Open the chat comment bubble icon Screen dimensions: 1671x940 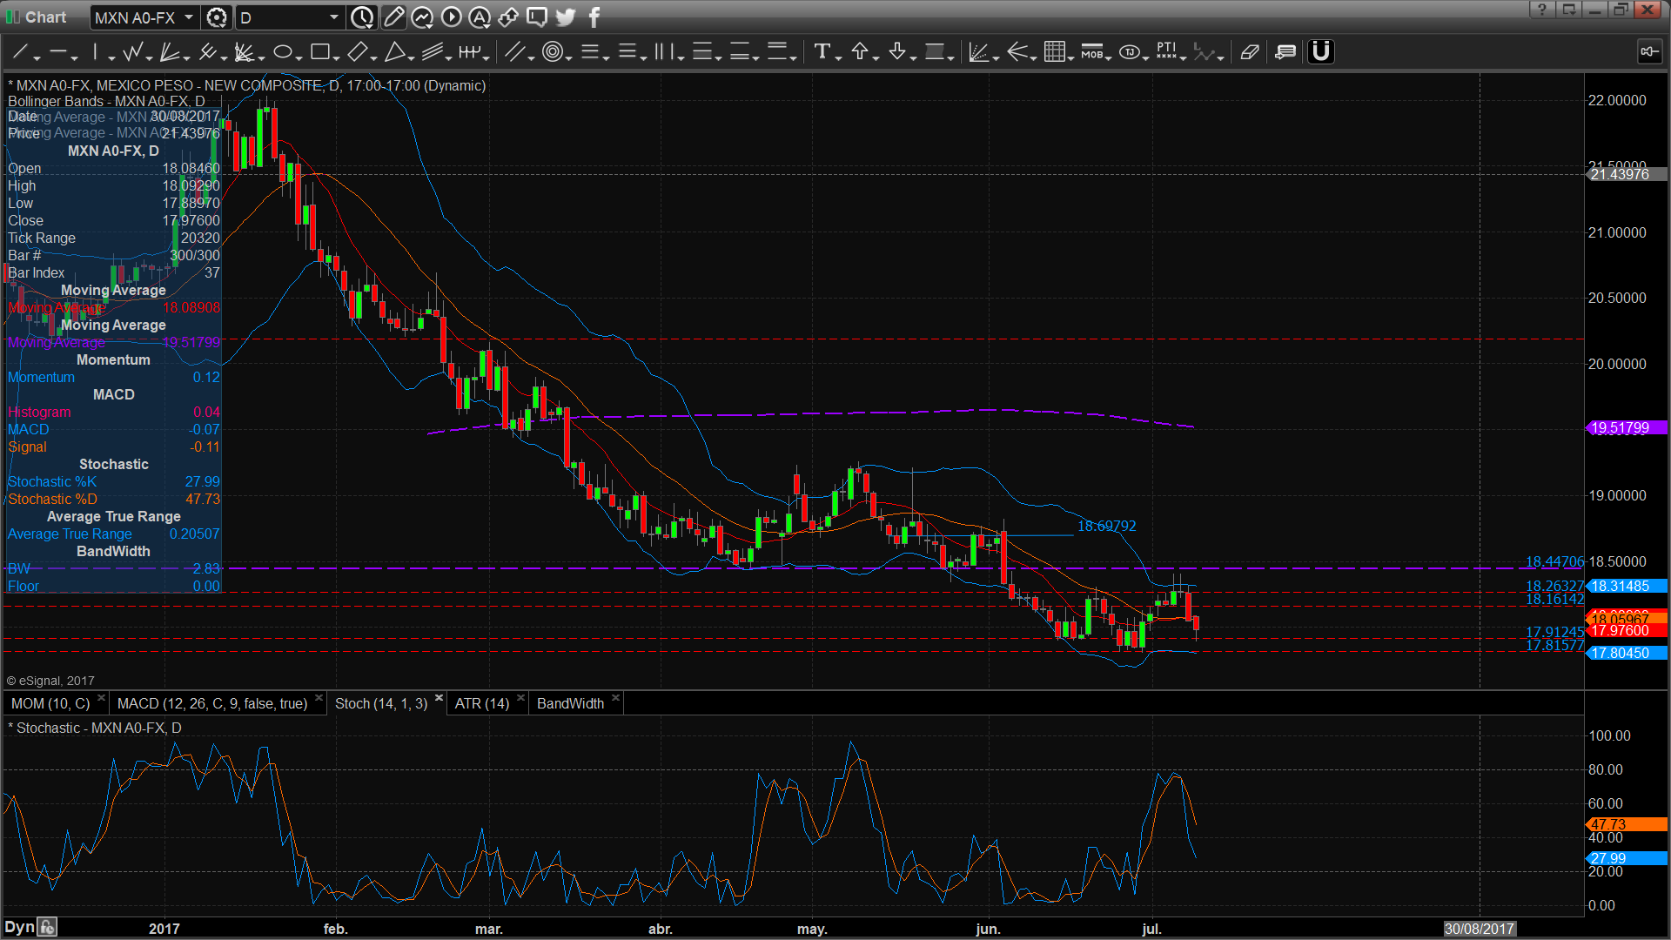tap(537, 17)
